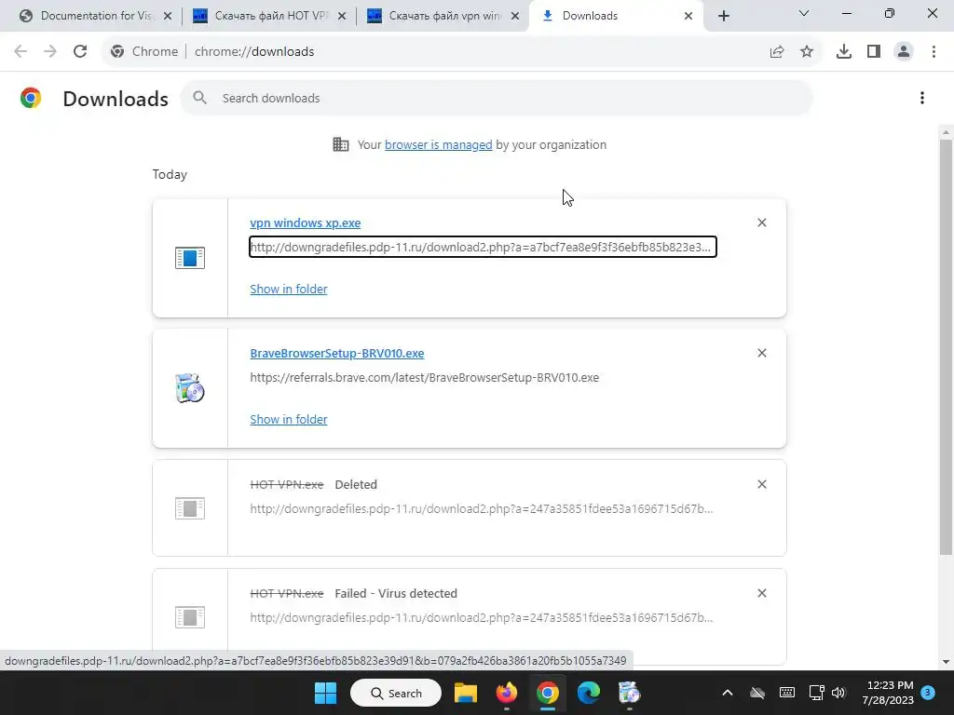The image size is (954, 715).
Task: Open the Downloads page more actions menu
Action: pos(921,98)
